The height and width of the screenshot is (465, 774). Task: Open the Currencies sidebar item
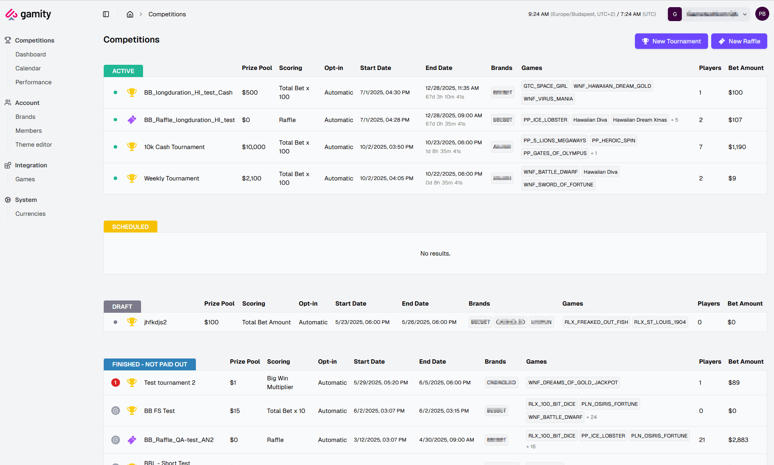click(x=31, y=214)
